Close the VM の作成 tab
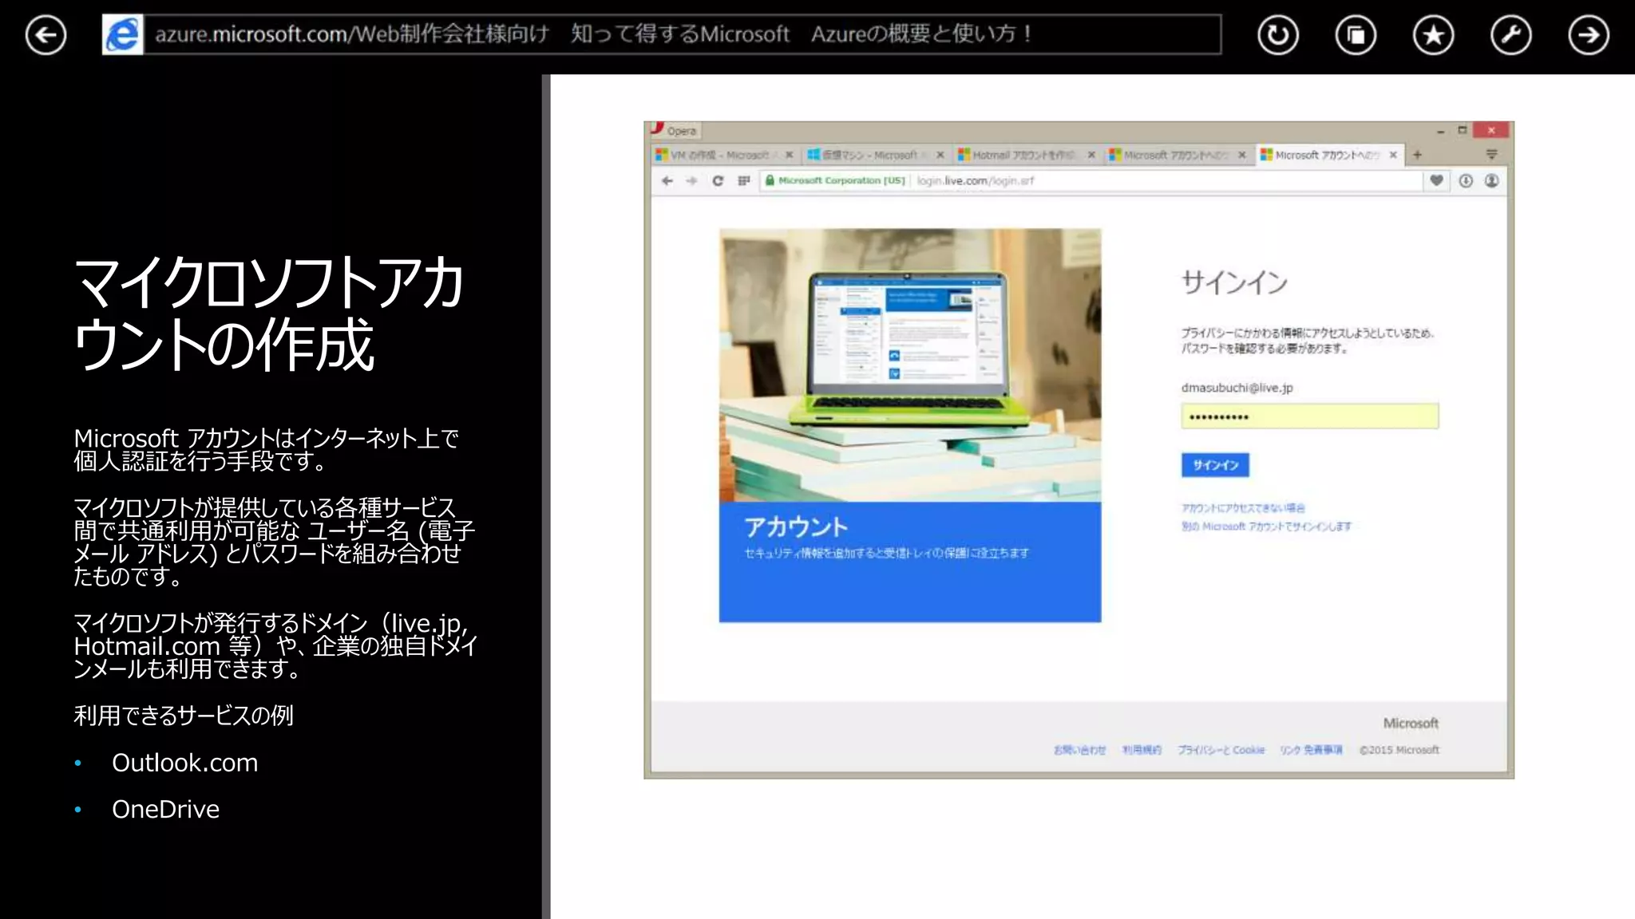The image size is (1635, 919). tap(790, 155)
